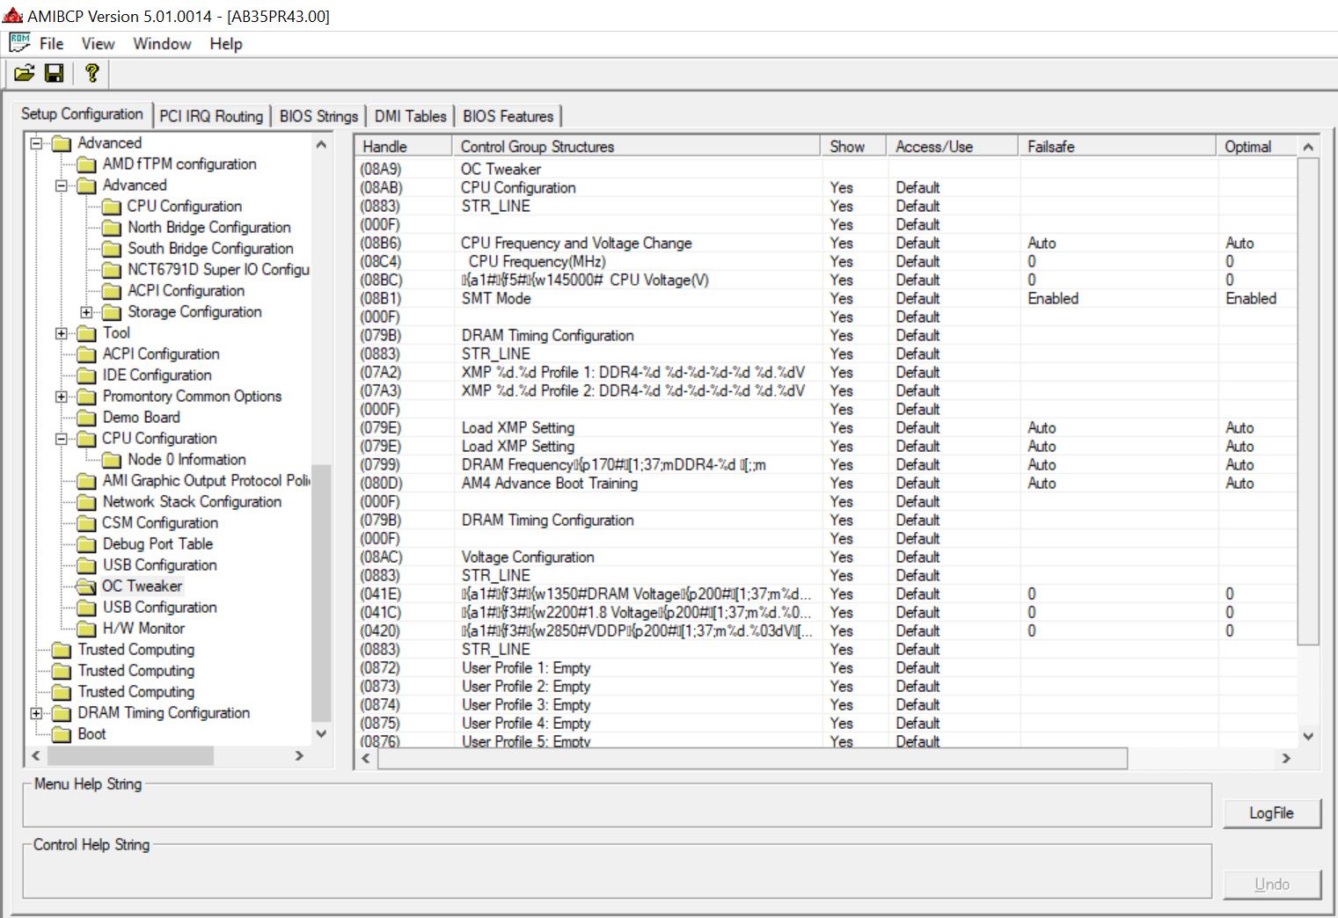The height and width of the screenshot is (918, 1338).
Task: Click the table's scroll-down arrow
Action: [1308, 737]
